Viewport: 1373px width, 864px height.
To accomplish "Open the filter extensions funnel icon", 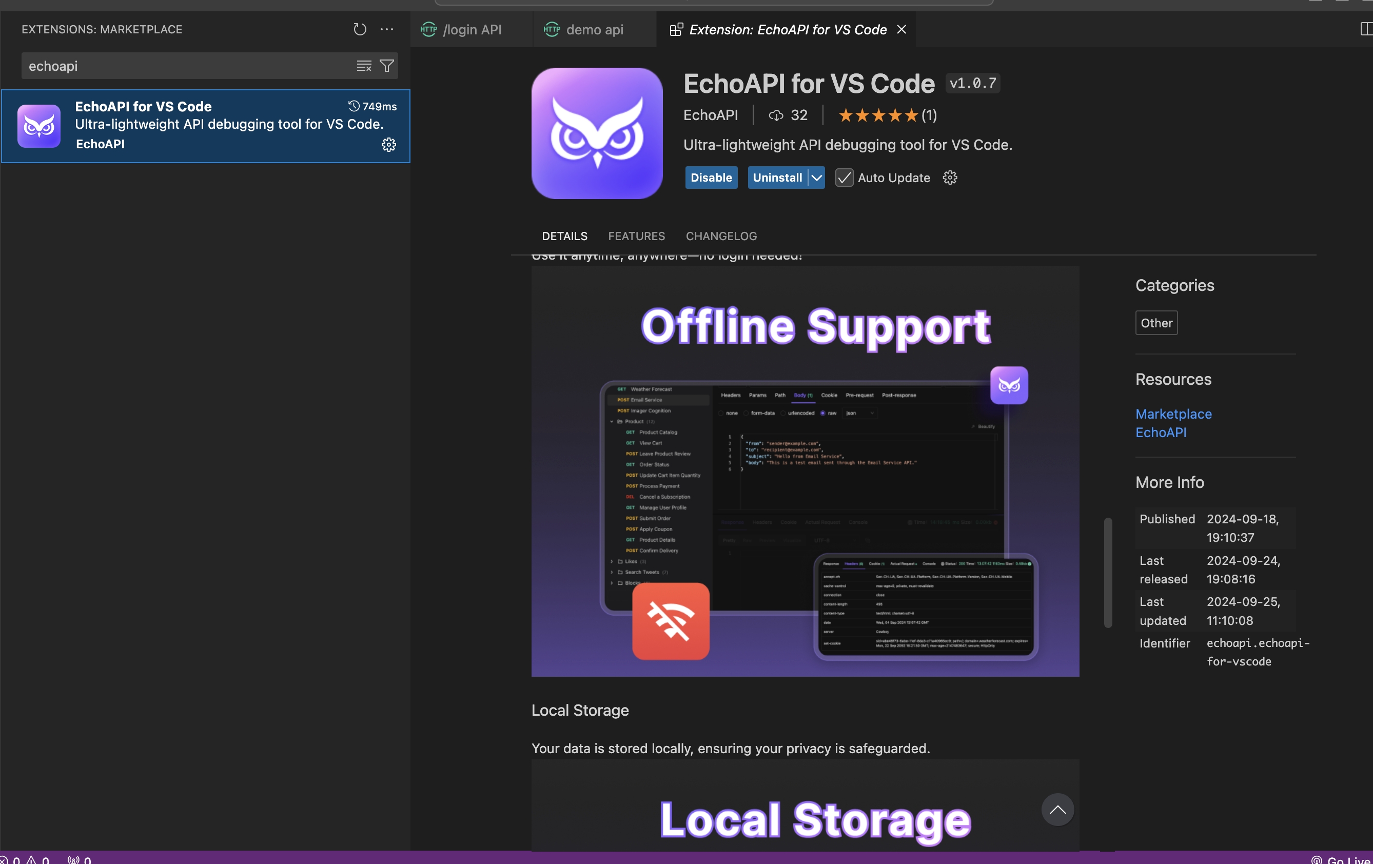I will click(386, 66).
